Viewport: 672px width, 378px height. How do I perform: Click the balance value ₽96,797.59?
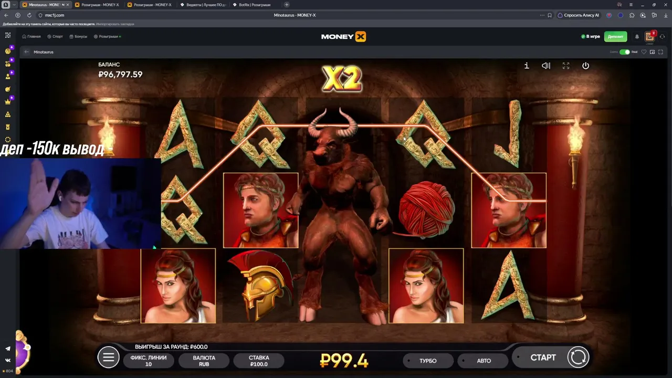(120, 75)
